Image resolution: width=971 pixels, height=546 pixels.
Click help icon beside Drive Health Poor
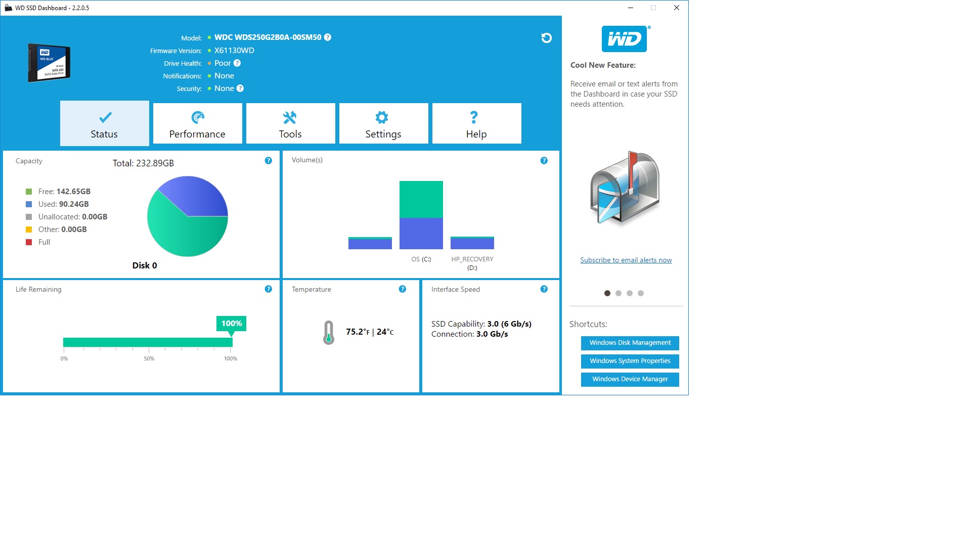pyautogui.click(x=237, y=63)
